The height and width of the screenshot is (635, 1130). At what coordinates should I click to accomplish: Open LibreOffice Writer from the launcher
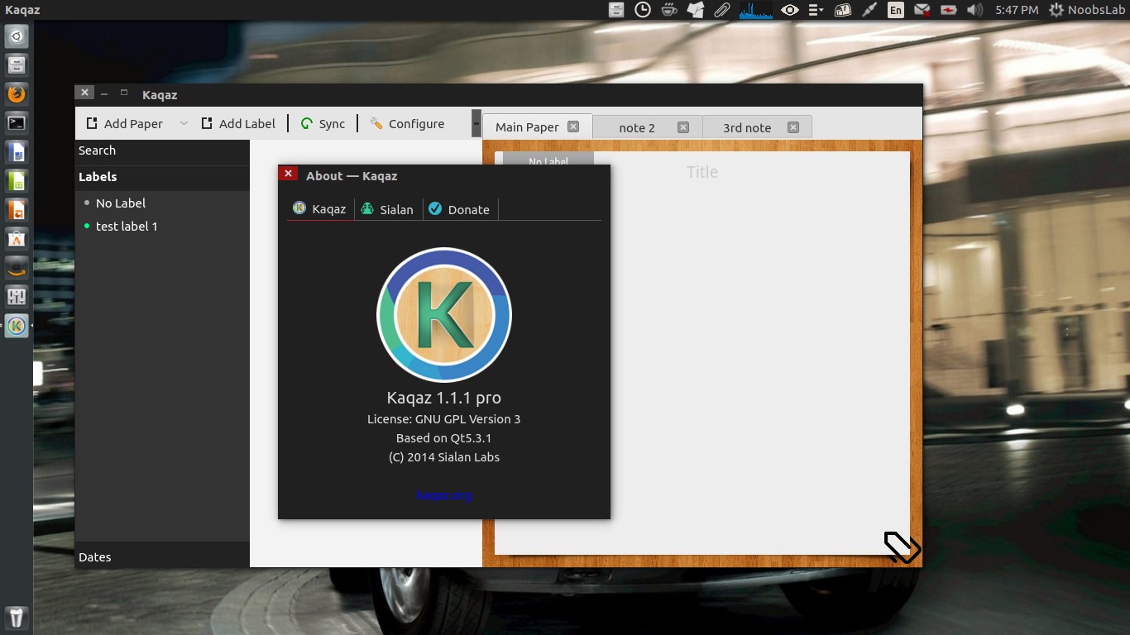click(x=17, y=152)
